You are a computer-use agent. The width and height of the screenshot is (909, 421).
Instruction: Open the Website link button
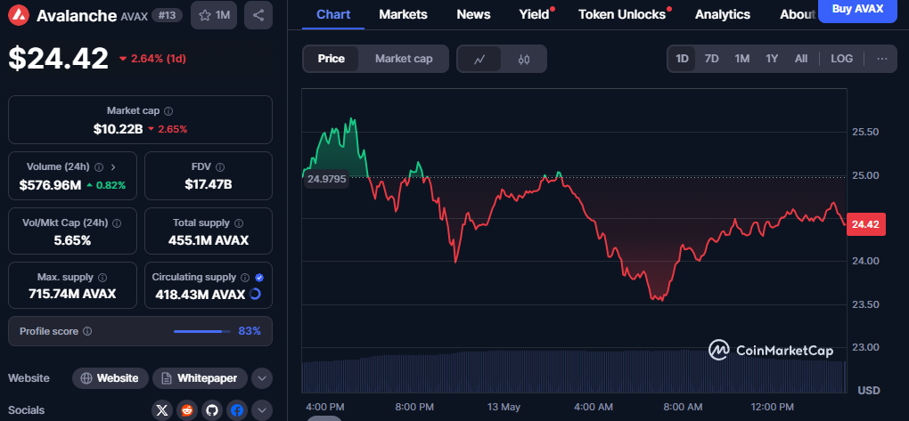point(111,378)
